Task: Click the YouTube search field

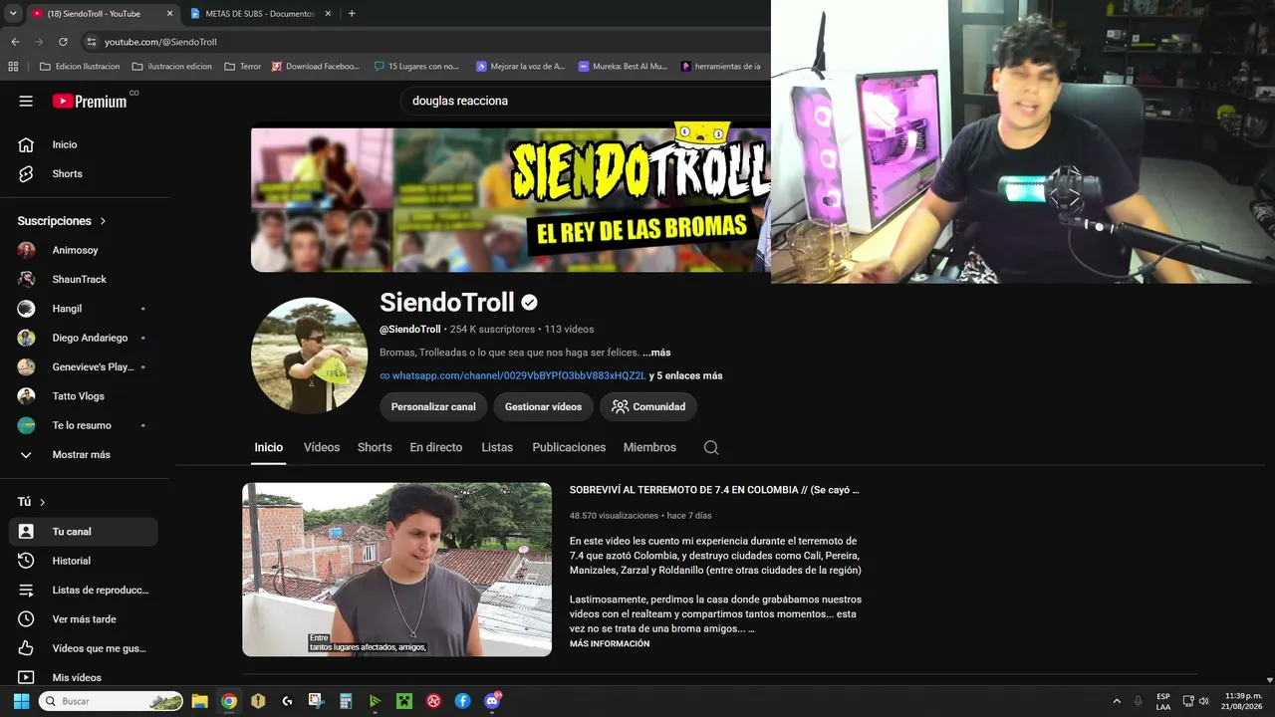Action: (588, 101)
